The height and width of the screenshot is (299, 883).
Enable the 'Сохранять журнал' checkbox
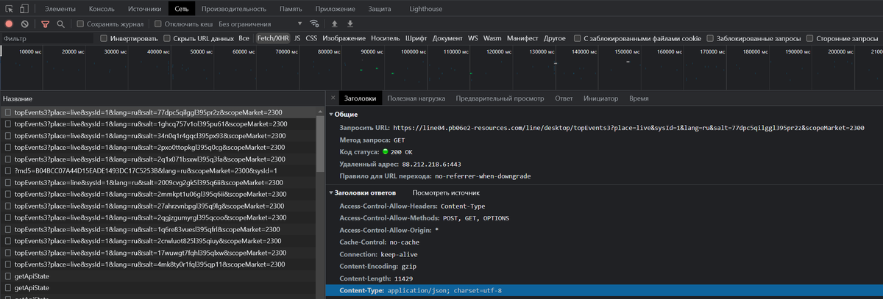coord(79,24)
